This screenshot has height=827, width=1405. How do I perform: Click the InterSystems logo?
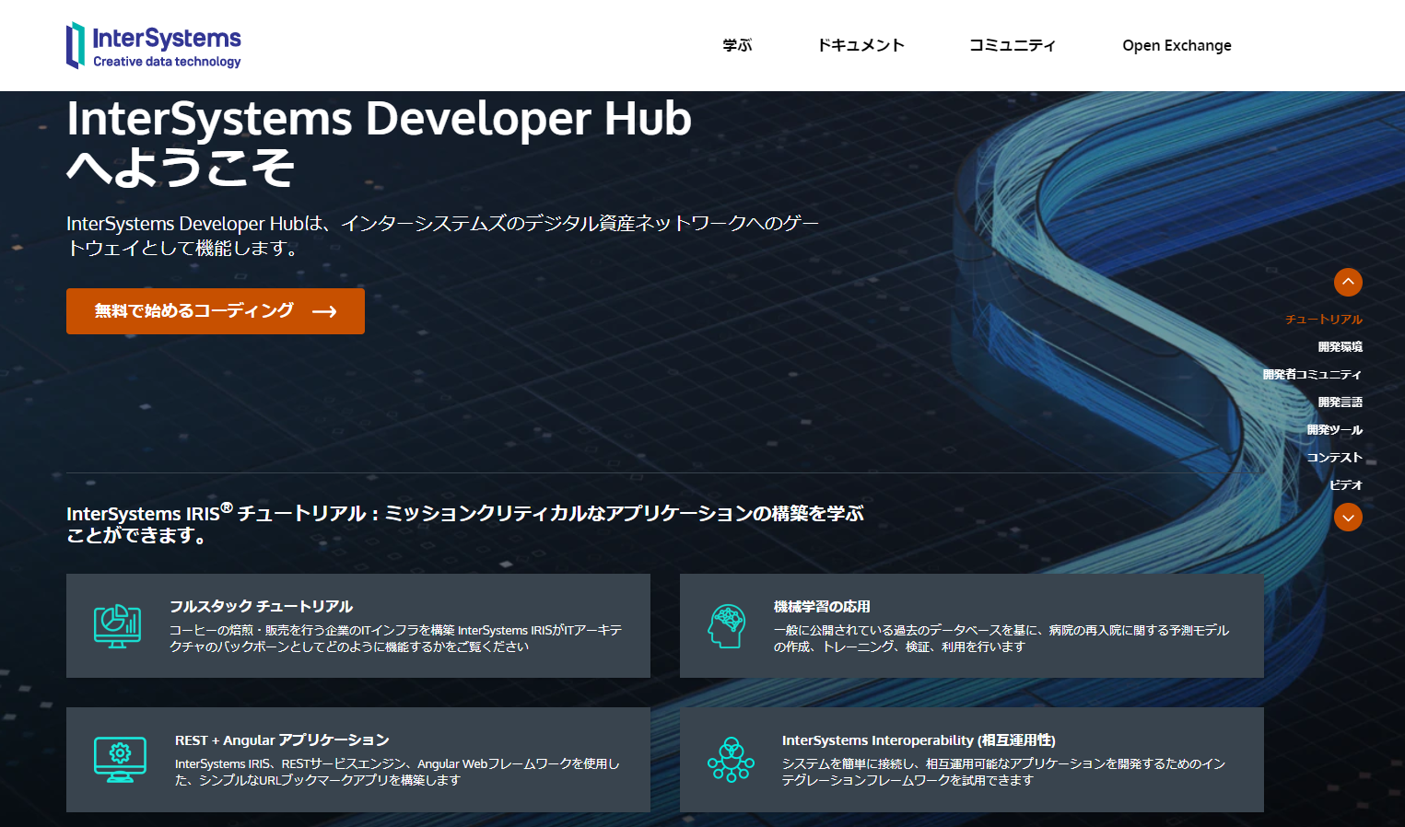[x=154, y=45]
